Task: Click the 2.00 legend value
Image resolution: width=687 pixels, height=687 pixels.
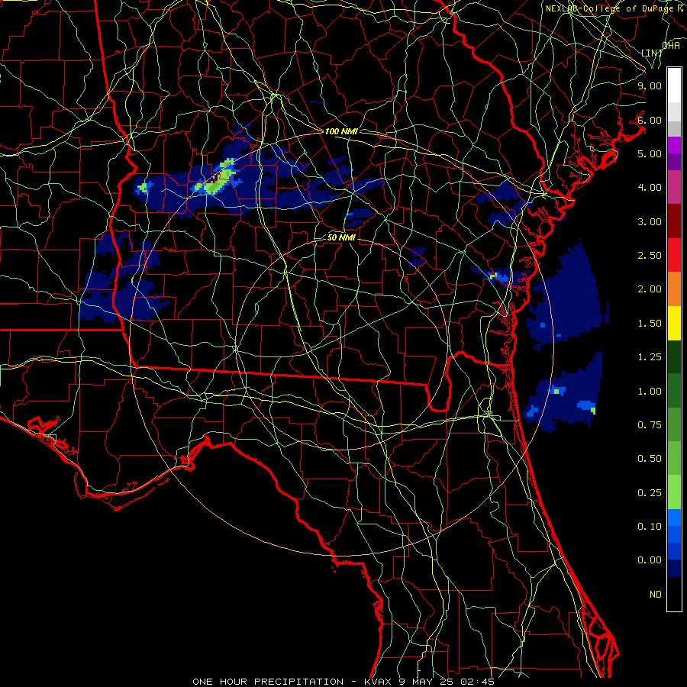Action: (650, 289)
